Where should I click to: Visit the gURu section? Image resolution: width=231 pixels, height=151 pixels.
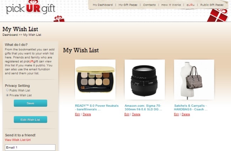click(190, 5)
